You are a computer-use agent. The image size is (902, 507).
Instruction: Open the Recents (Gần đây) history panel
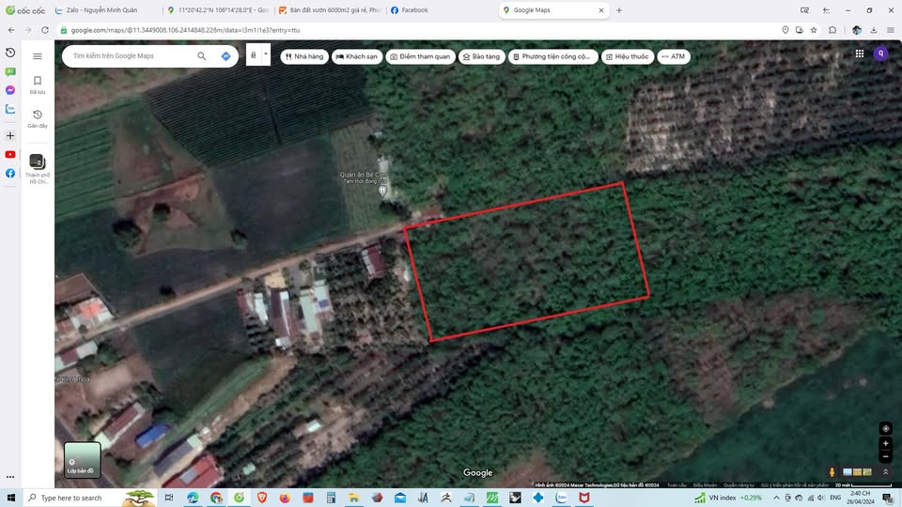(x=38, y=118)
